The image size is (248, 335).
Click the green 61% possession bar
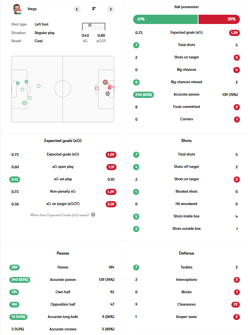click(x=165, y=19)
